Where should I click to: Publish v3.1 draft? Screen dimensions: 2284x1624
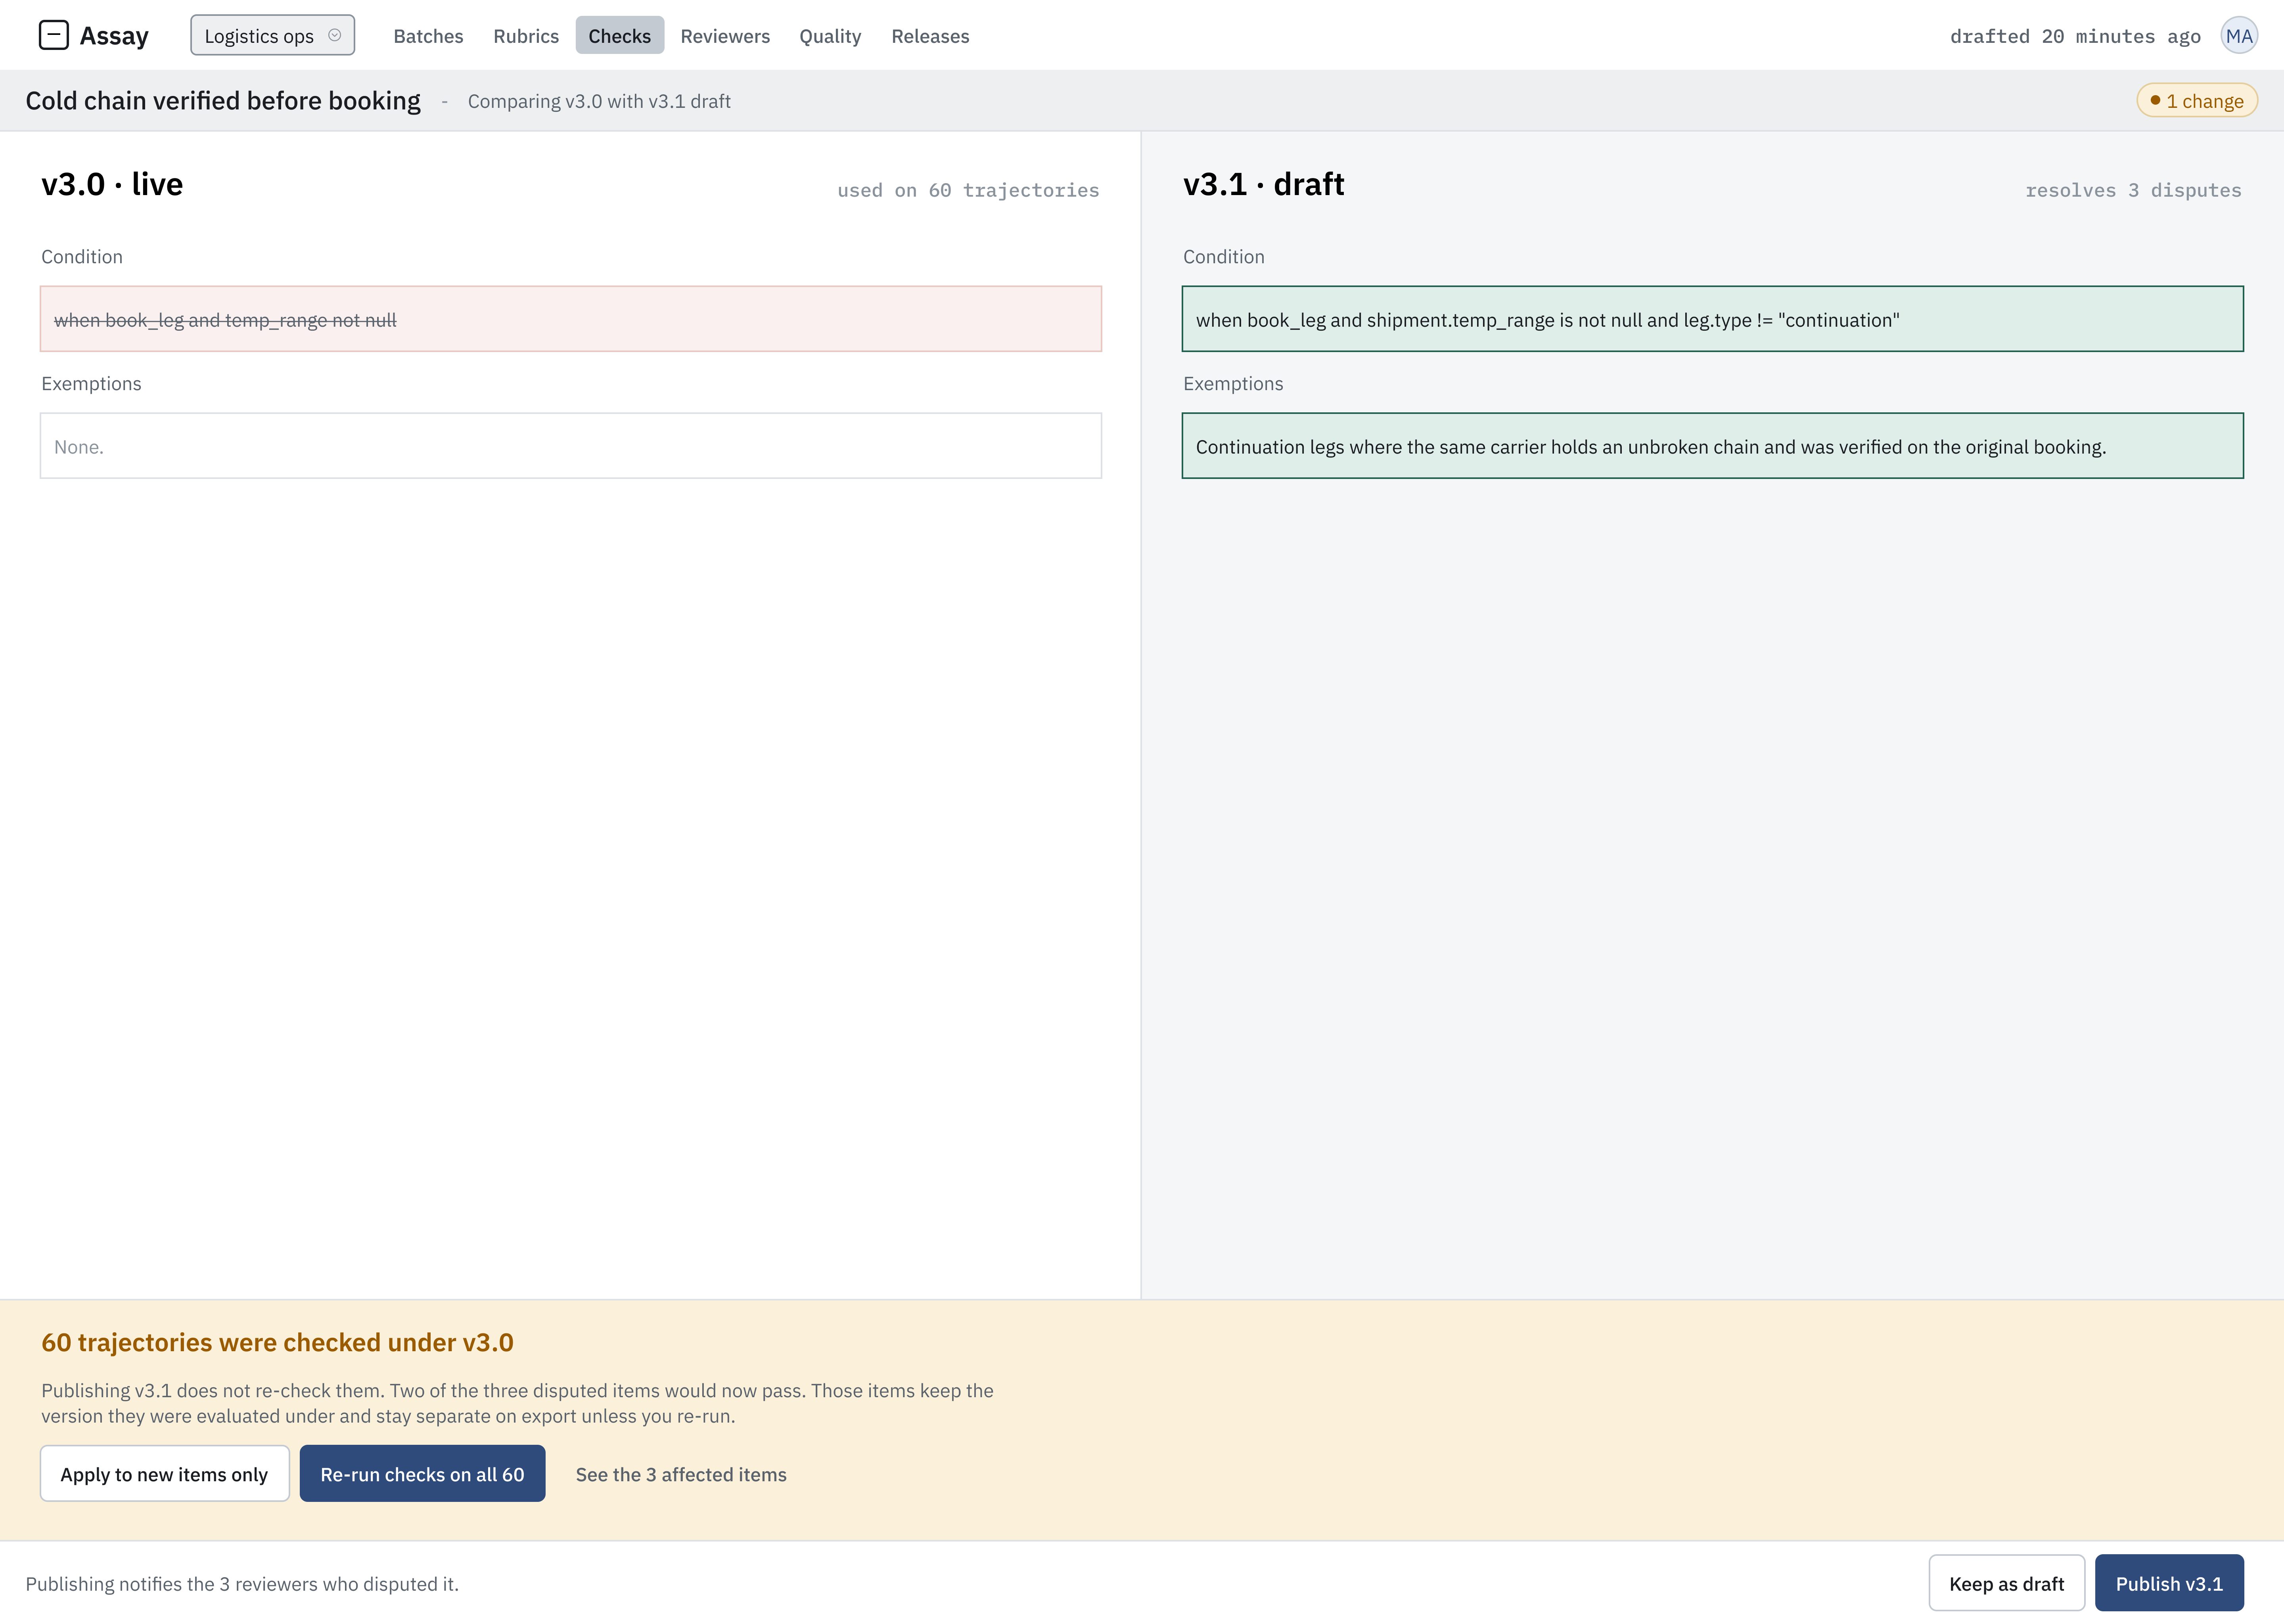[2169, 1584]
